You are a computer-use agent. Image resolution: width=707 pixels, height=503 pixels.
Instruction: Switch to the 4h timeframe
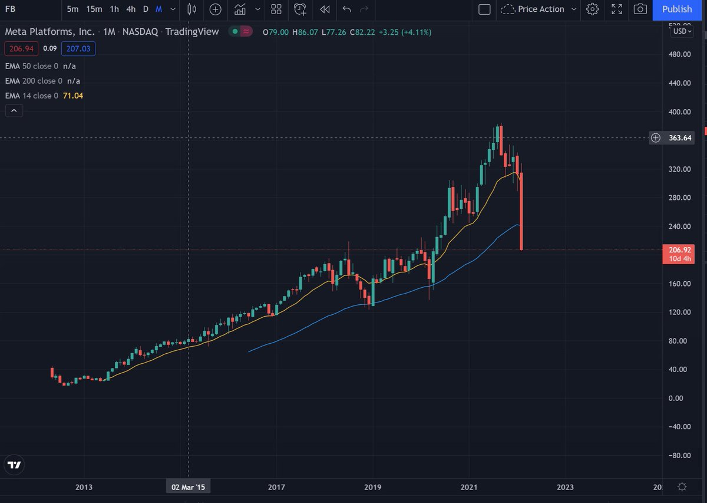click(x=131, y=9)
